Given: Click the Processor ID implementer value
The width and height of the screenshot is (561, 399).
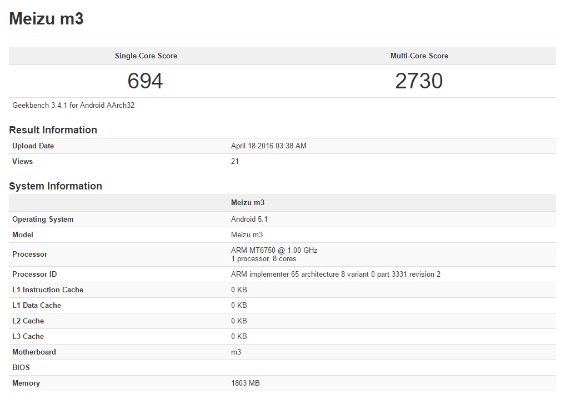Looking at the screenshot, I should click(x=335, y=274).
